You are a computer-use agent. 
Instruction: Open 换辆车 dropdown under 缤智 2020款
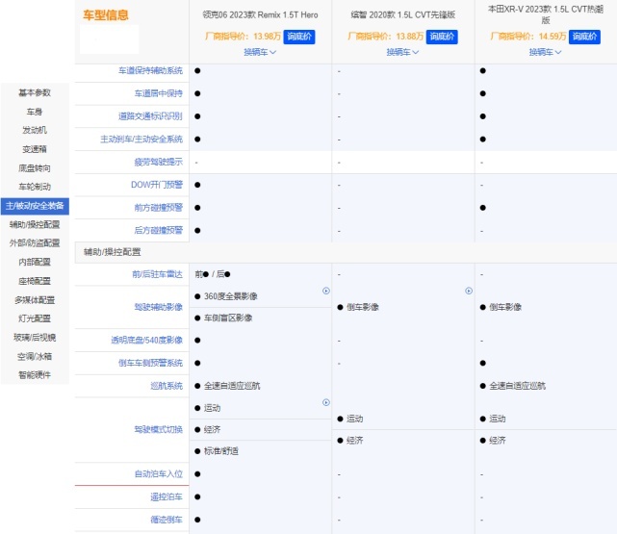402,52
